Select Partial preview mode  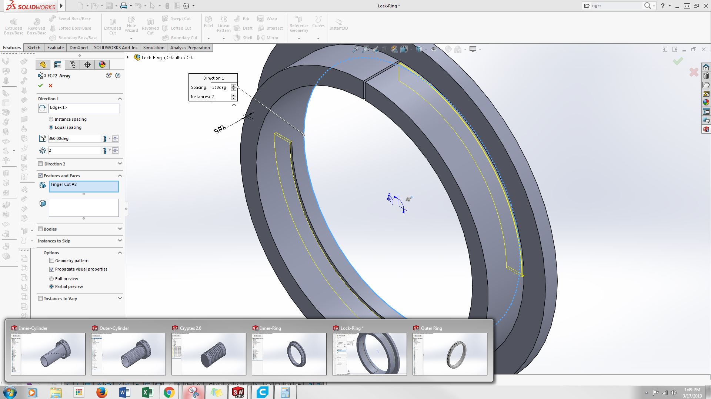coord(51,286)
